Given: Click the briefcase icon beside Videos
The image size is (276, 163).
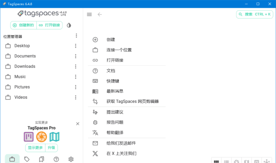Looking at the screenshot, I should pyautogui.click(x=8, y=97).
